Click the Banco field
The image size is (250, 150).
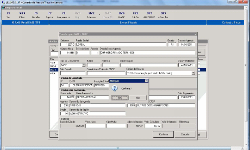[94, 65]
